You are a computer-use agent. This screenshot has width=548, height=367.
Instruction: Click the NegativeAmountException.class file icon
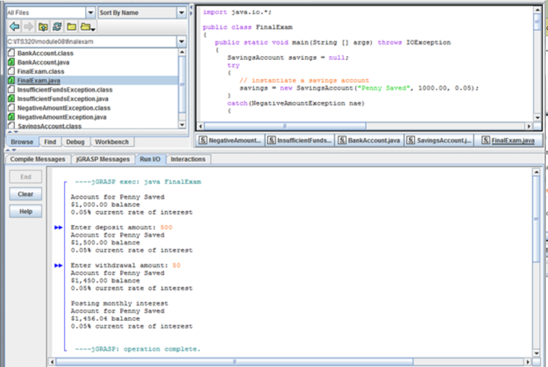coord(11,108)
